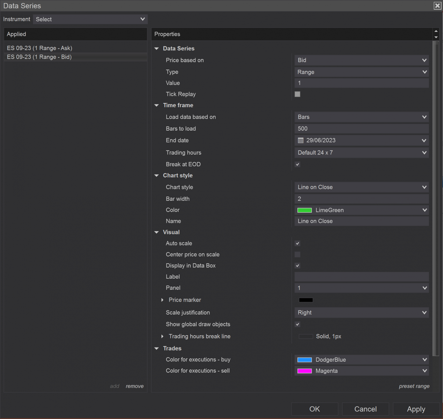Screen dimensions: 443x419
Task: Collapse the Time frame section
Action: click(157, 105)
